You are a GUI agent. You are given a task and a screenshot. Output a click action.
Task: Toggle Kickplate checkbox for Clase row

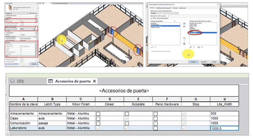[x=127, y=119]
